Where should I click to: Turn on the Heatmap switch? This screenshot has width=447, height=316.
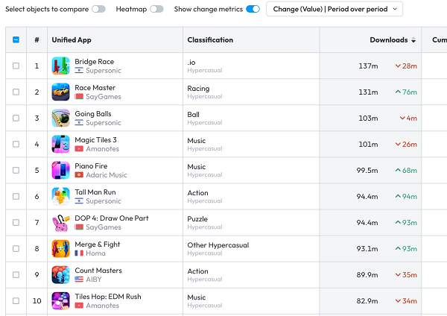point(156,9)
